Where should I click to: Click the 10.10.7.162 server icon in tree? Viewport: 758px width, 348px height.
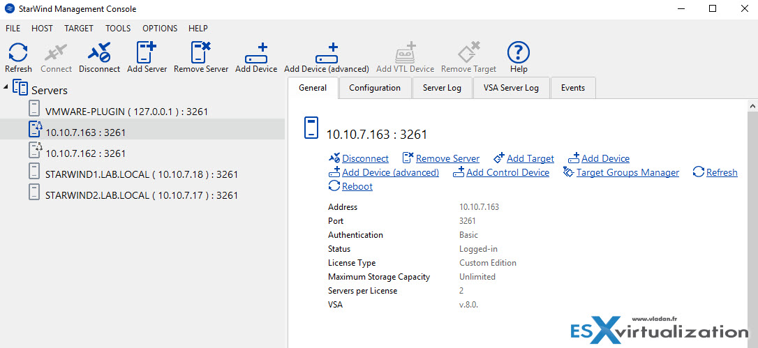(x=36, y=151)
